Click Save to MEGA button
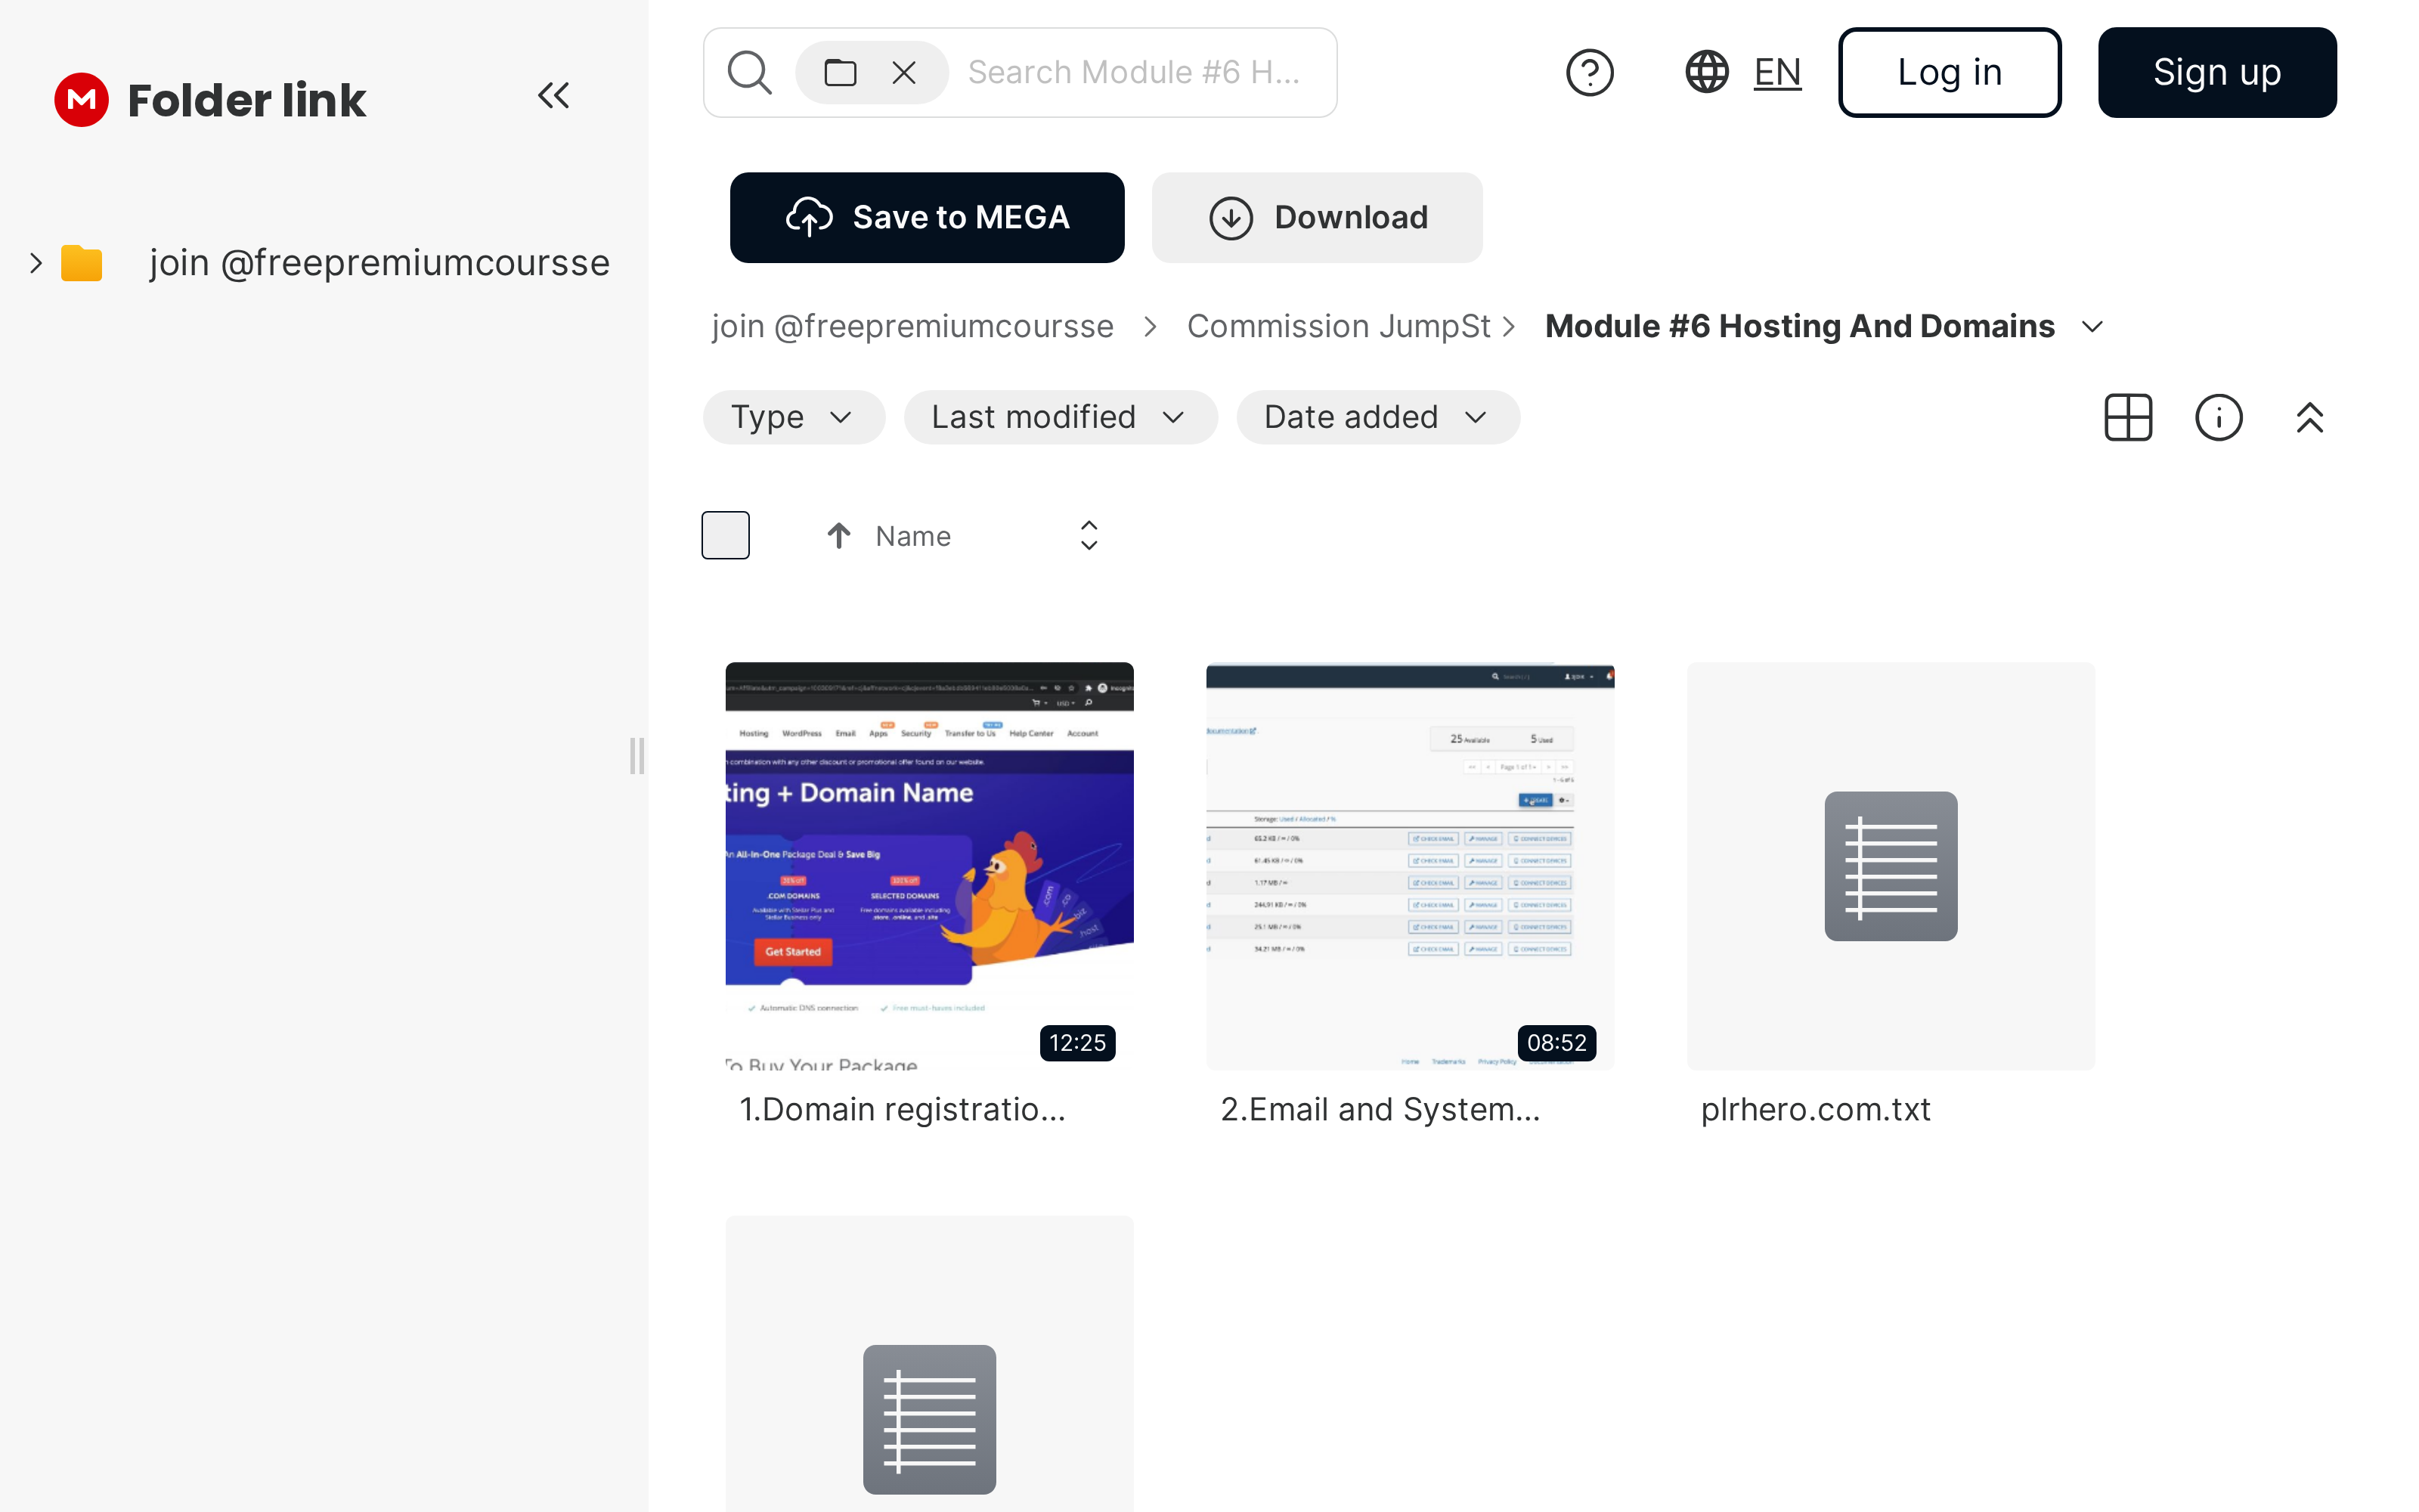Viewport: 2419px width, 1512px height. pyautogui.click(x=927, y=217)
